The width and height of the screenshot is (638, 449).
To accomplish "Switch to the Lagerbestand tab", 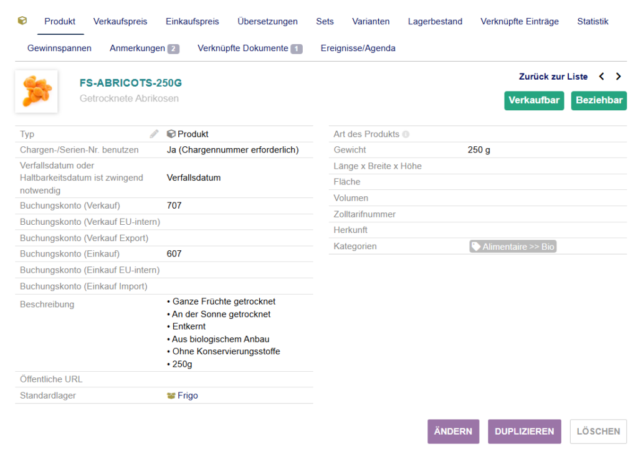I will point(435,21).
